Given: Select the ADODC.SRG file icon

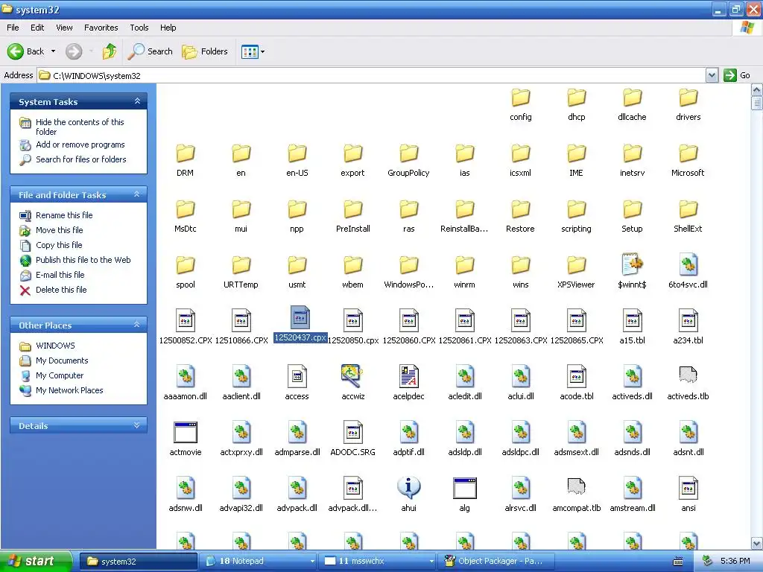Looking at the screenshot, I should (x=352, y=433).
